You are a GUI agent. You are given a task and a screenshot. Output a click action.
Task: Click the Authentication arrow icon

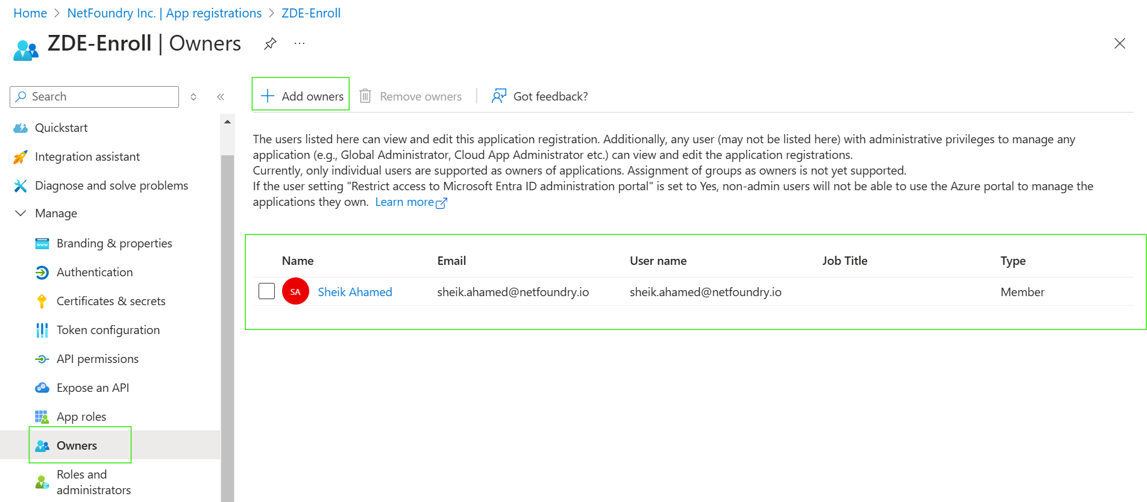[42, 272]
